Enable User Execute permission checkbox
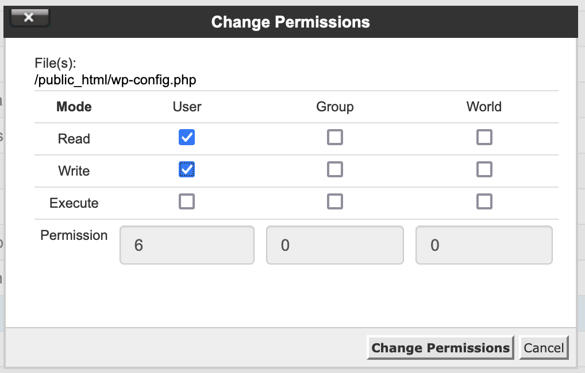The height and width of the screenshot is (373, 585). pos(187,201)
